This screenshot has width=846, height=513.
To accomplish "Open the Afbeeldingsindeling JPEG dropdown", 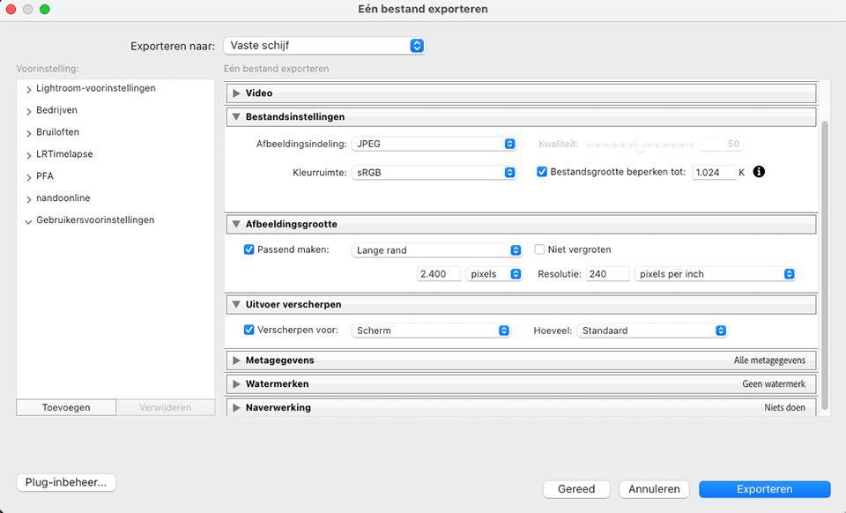I will [x=434, y=144].
